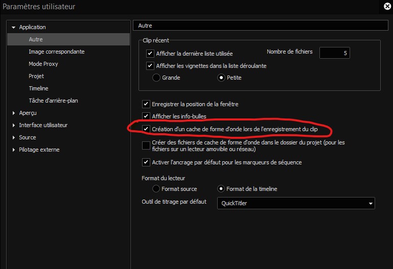This screenshot has width=393, height=269.
Task: Click the Nombre de fichiers field
Action: click(x=335, y=53)
